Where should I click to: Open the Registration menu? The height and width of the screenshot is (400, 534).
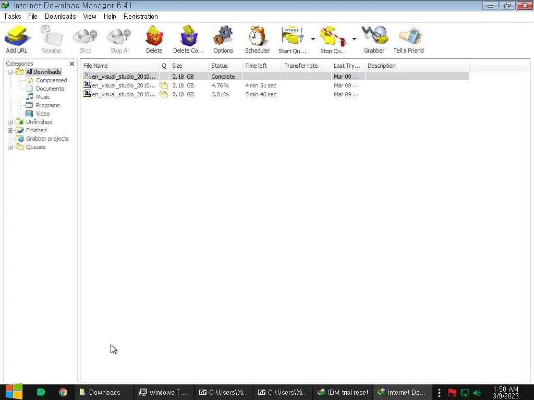141,16
